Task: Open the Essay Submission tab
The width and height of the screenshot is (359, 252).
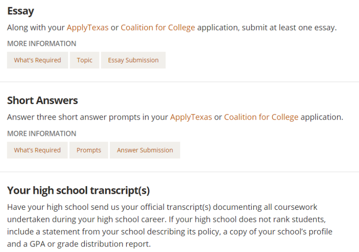Action: tap(133, 60)
